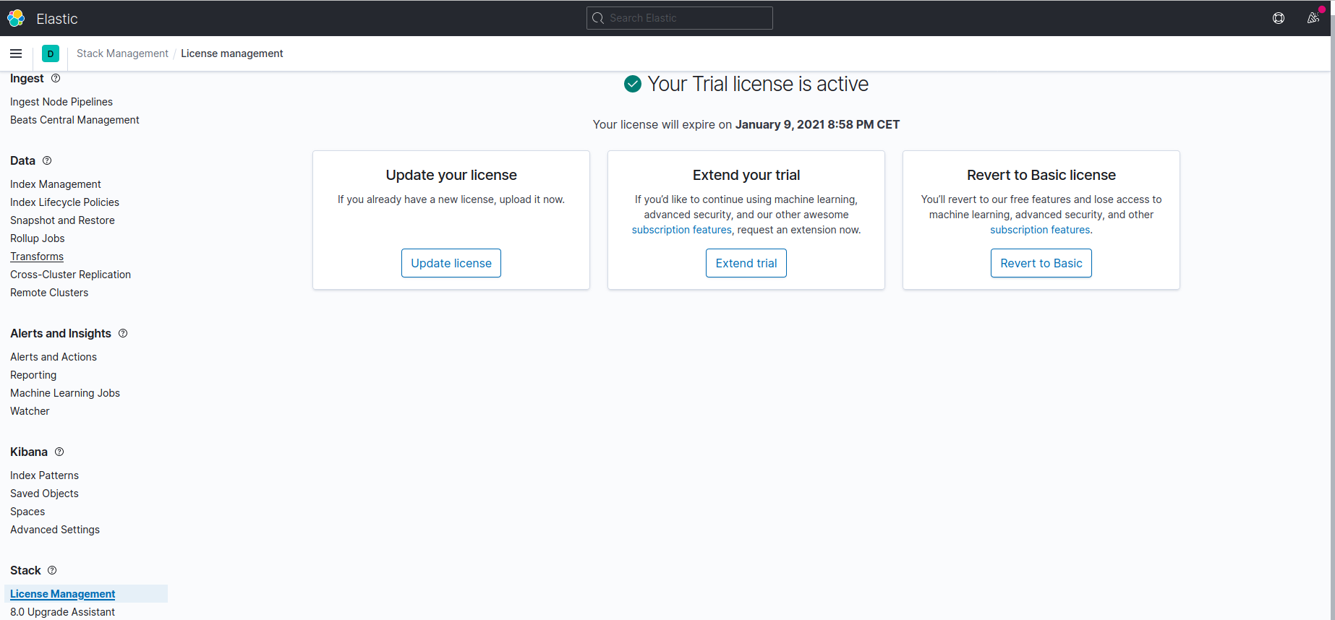
Task: Open Index Patterns
Action: [44, 475]
